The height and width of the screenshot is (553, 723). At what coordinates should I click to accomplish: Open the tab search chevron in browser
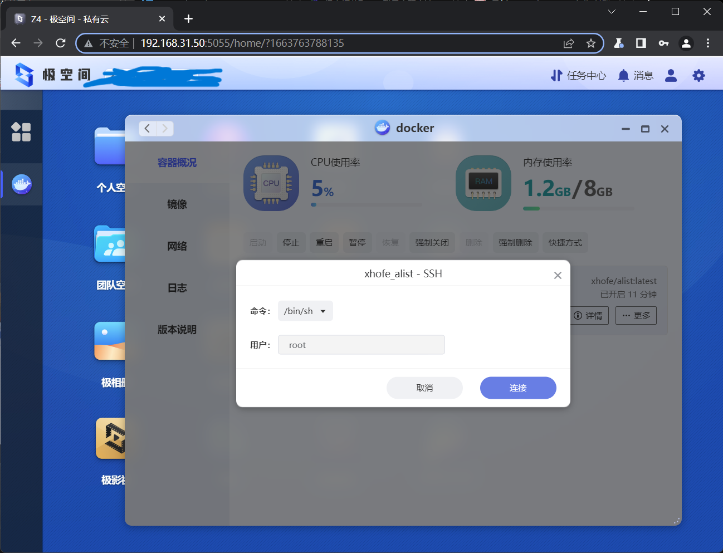[612, 11]
